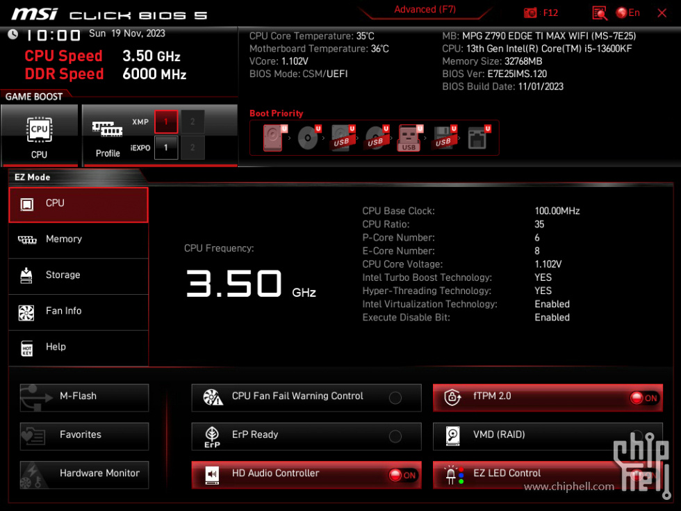Toggle ErP Ready setting

pos(306,436)
